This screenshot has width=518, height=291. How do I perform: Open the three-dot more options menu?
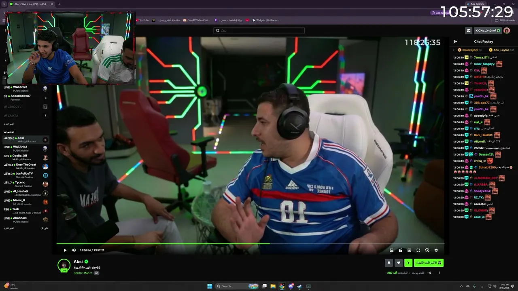(439, 273)
